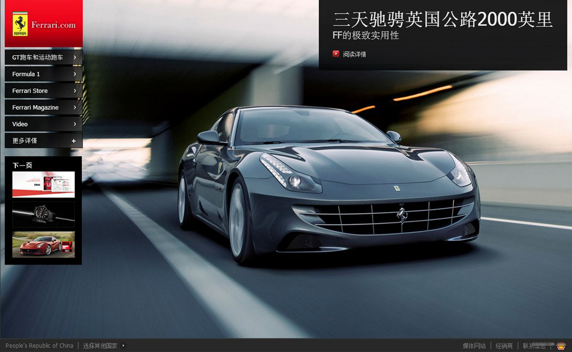Expand the Ferrari Store chevron arrow

pyautogui.click(x=74, y=90)
